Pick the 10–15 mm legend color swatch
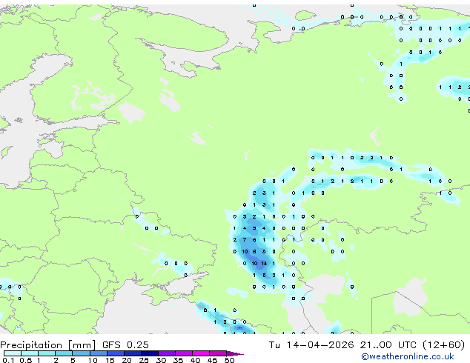 tap(99, 353)
